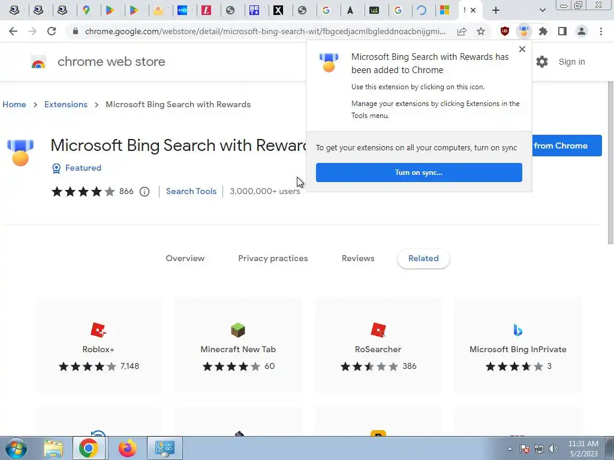This screenshot has width=614, height=460.
Task: Click the Action Center flag tray icon
Action: [525, 449]
